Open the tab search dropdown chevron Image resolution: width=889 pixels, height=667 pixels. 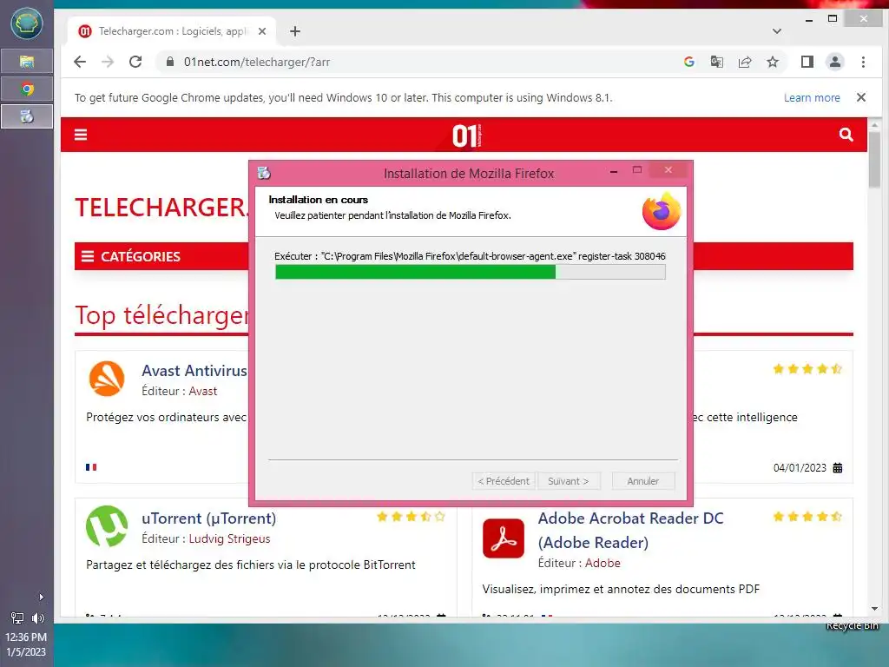[x=777, y=31]
